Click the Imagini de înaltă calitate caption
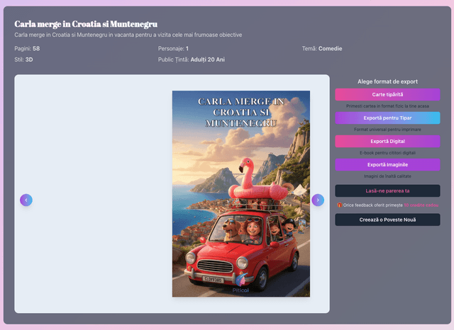 point(387,176)
